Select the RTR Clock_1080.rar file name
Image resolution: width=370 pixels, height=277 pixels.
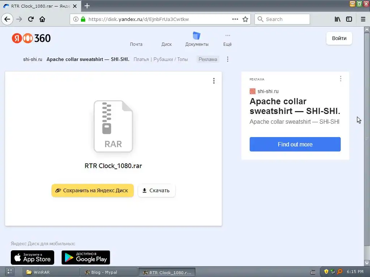pos(113,166)
